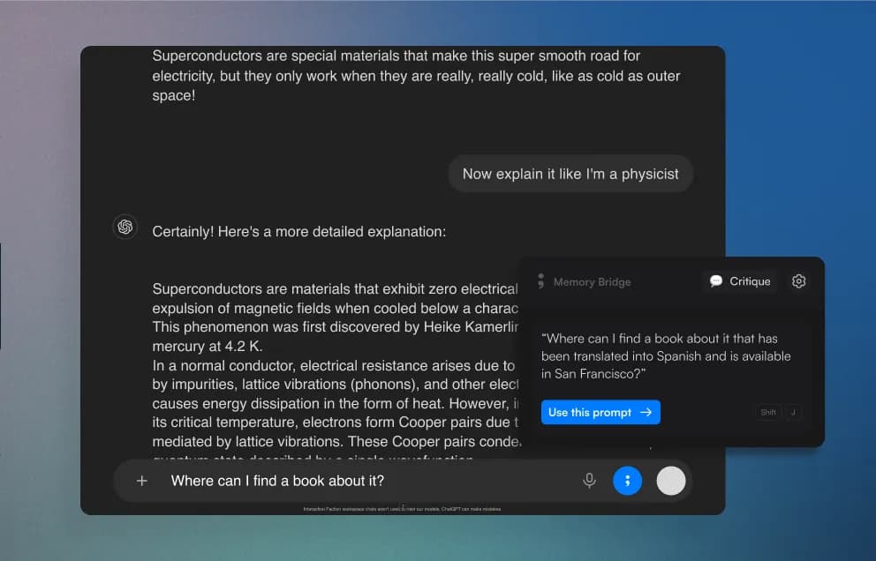
Task: Click the paragraph about super smooth road
Action: coord(415,76)
